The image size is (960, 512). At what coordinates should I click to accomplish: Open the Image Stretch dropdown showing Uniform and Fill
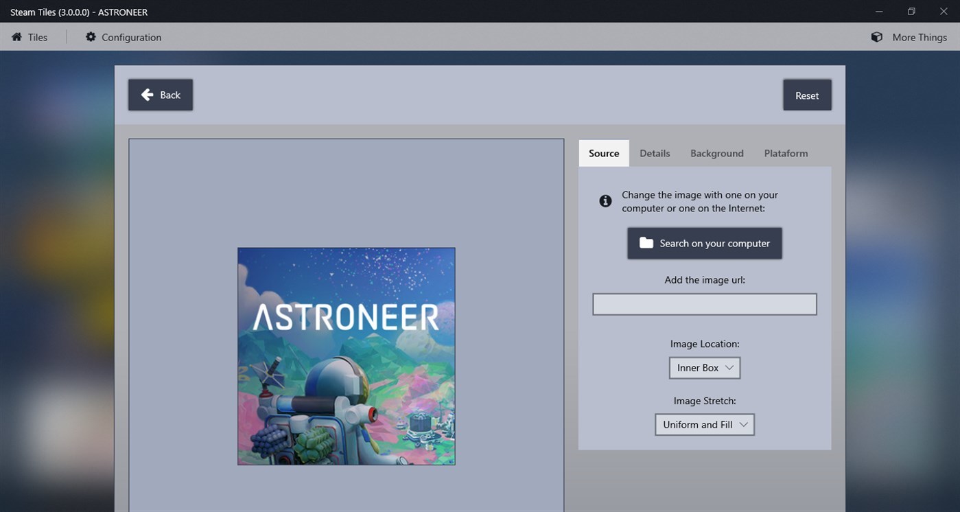(x=704, y=424)
